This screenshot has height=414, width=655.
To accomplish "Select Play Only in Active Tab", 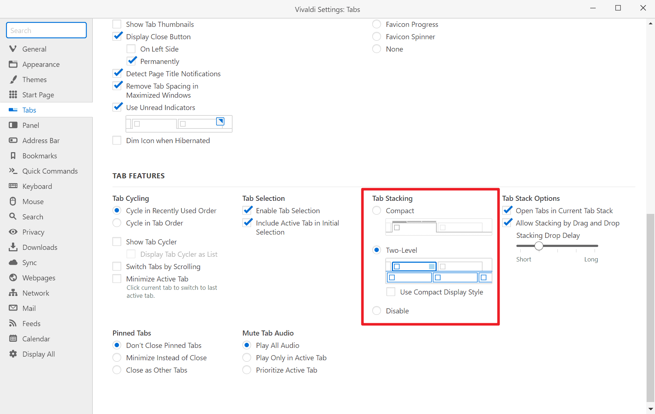I will [247, 358].
